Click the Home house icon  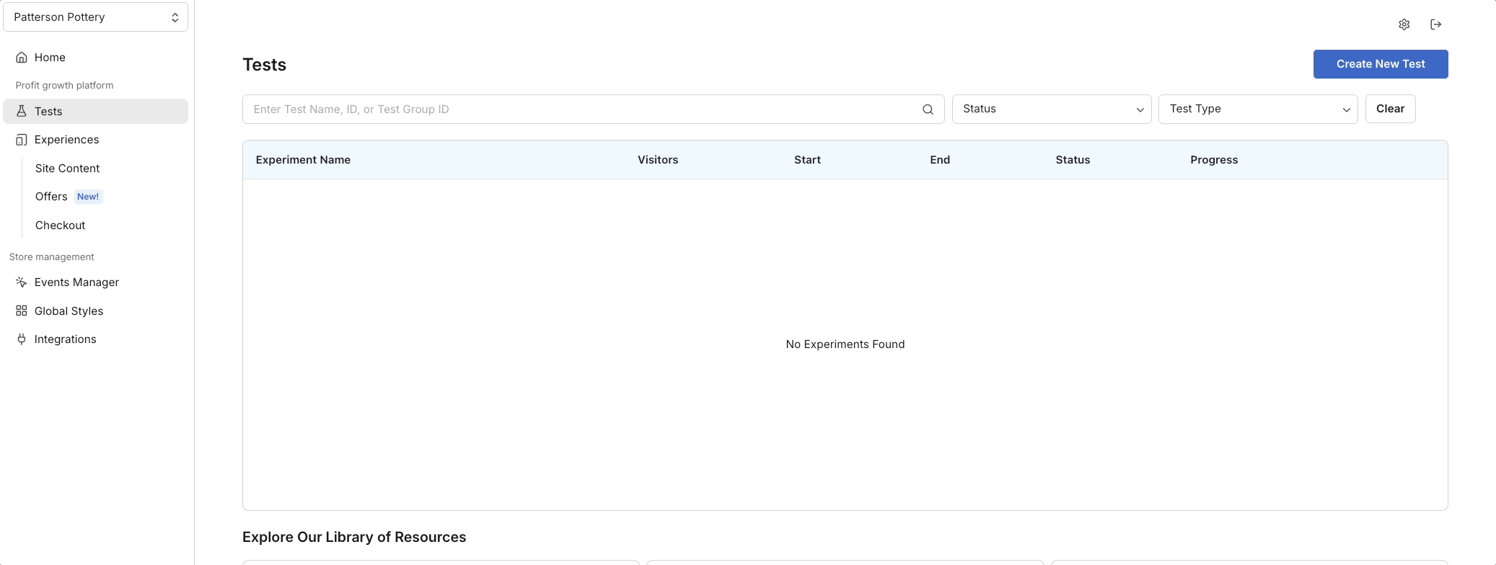[22, 58]
